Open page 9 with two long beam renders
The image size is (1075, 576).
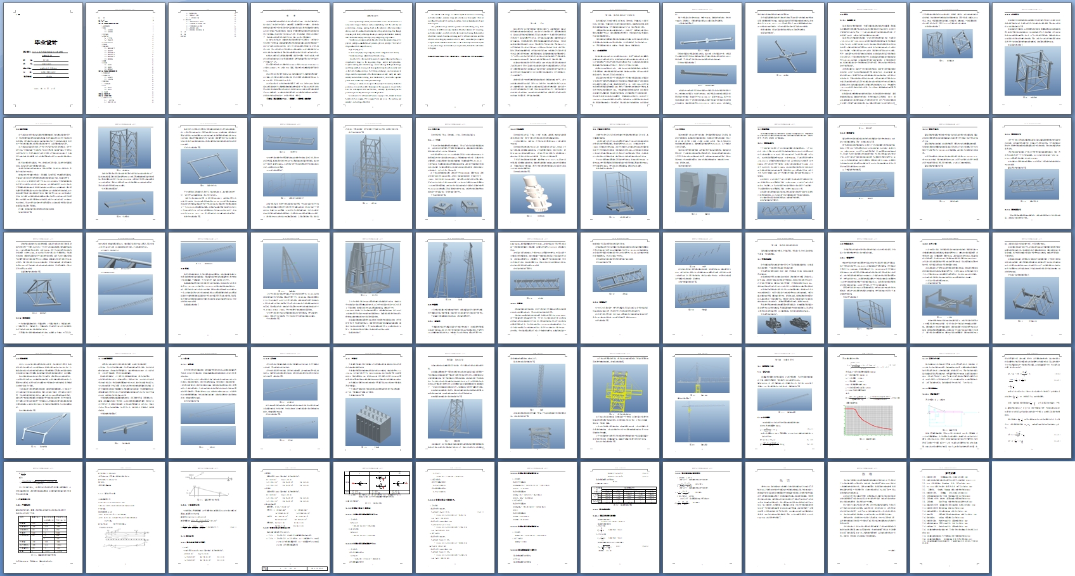tap(702, 58)
